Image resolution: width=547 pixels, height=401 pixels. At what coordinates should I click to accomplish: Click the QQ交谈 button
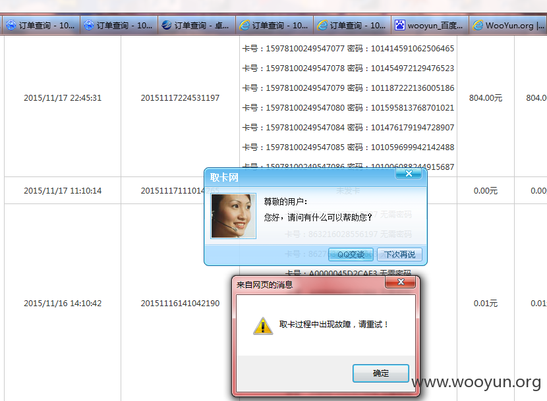click(x=351, y=255)
